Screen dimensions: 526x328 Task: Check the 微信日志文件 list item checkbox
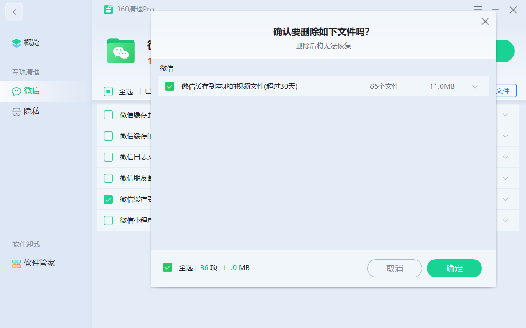pyautogui.click(x=108, y=157)
